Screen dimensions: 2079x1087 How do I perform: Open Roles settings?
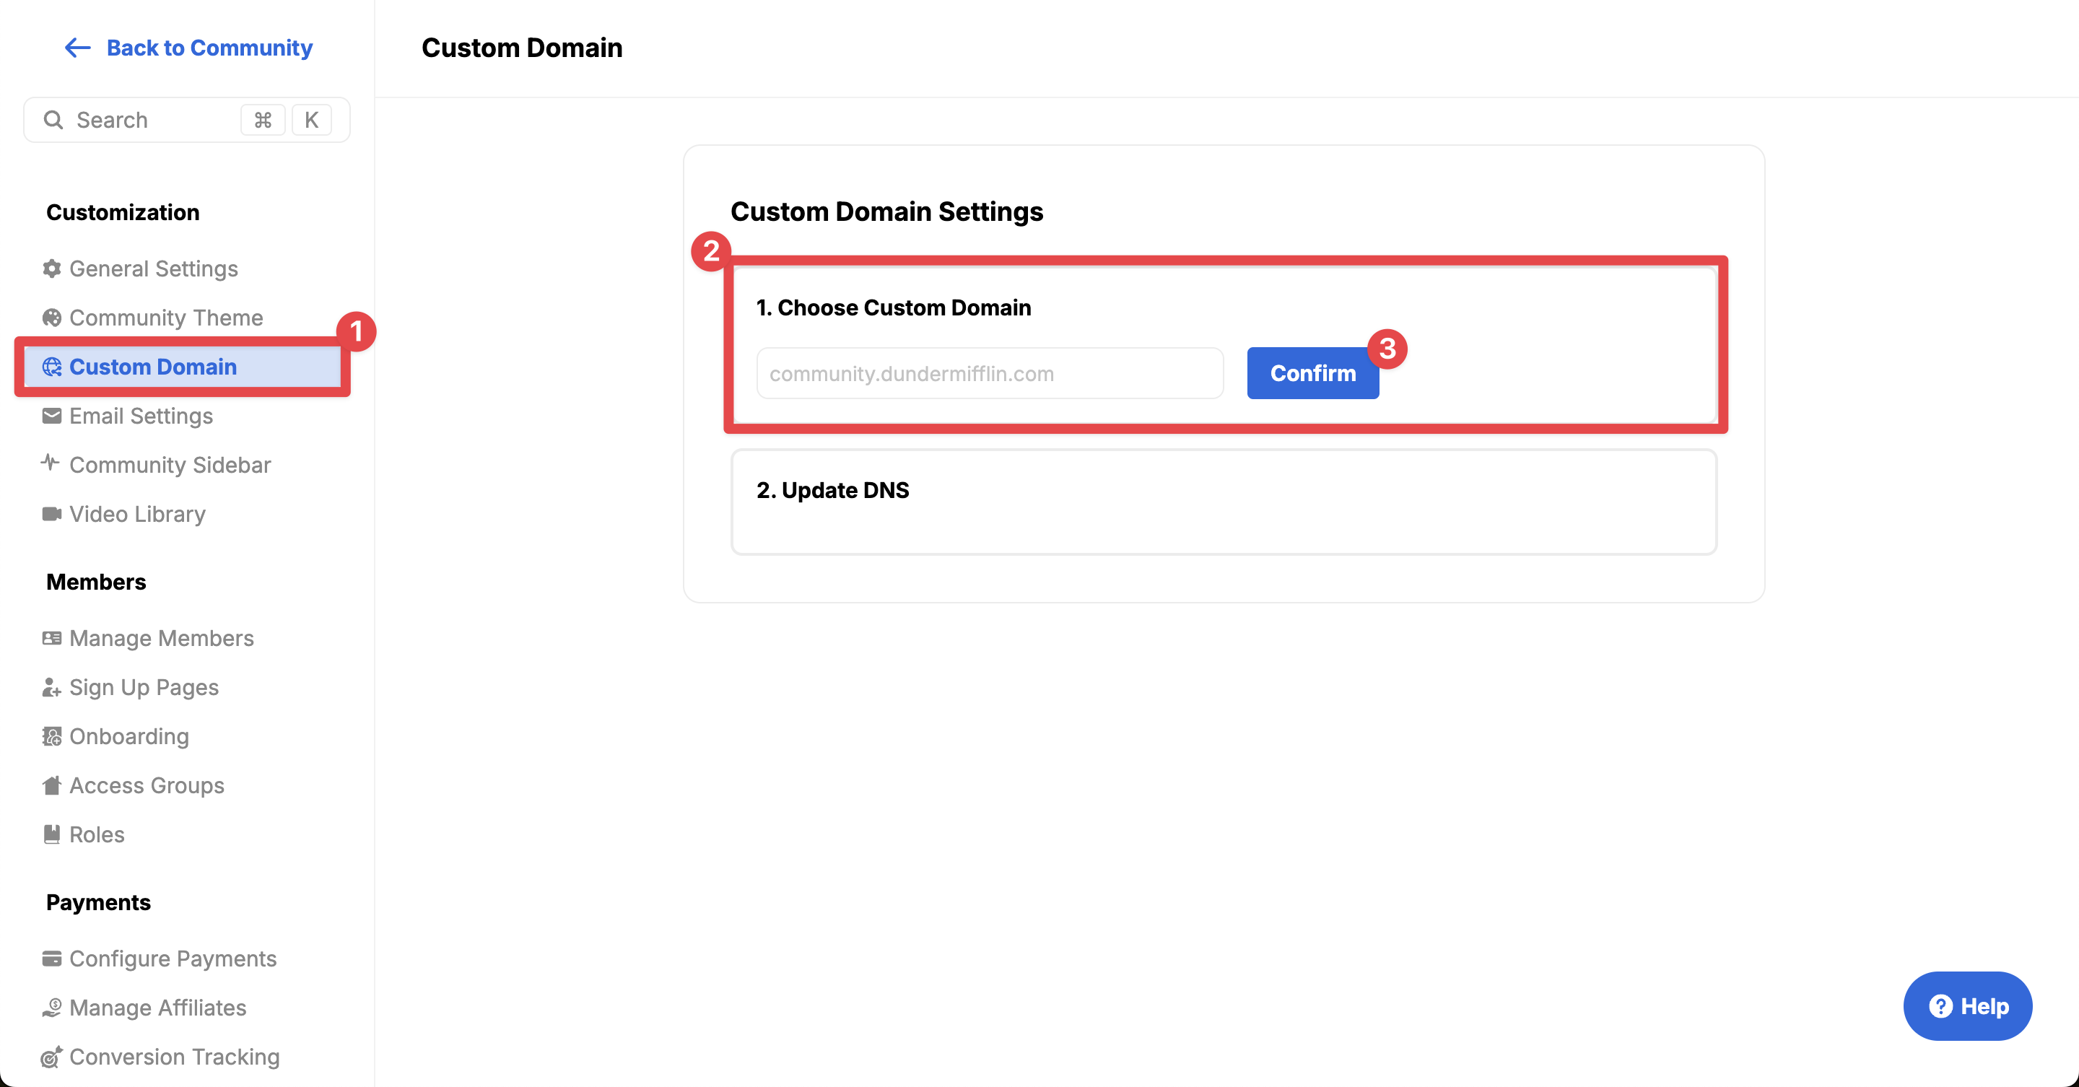point(97,835)
